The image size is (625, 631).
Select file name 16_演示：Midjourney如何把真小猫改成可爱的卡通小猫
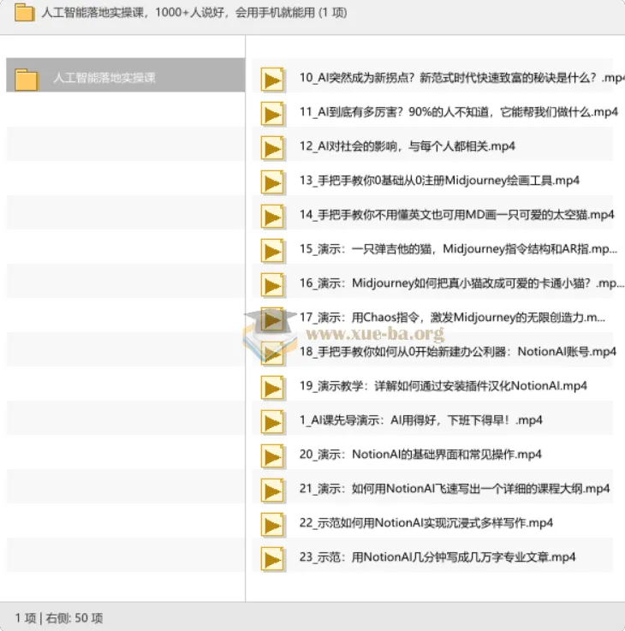[462, 283]
